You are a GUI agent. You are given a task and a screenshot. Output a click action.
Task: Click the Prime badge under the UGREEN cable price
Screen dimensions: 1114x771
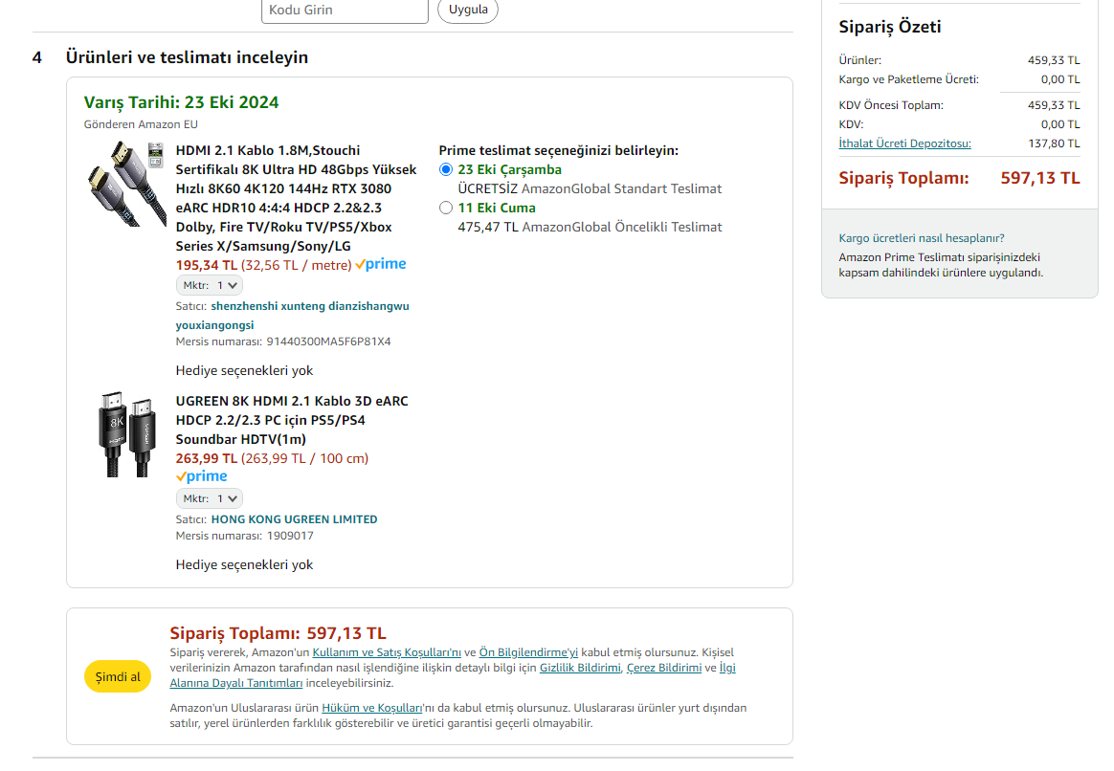(x=202, y=476)
